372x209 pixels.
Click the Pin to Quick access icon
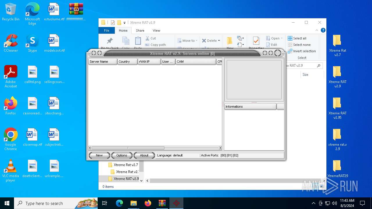[x=110, y=41]
